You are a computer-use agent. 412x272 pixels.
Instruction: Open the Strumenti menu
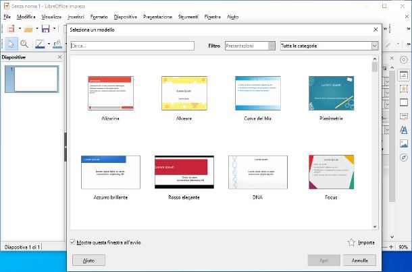pos(188,17)
